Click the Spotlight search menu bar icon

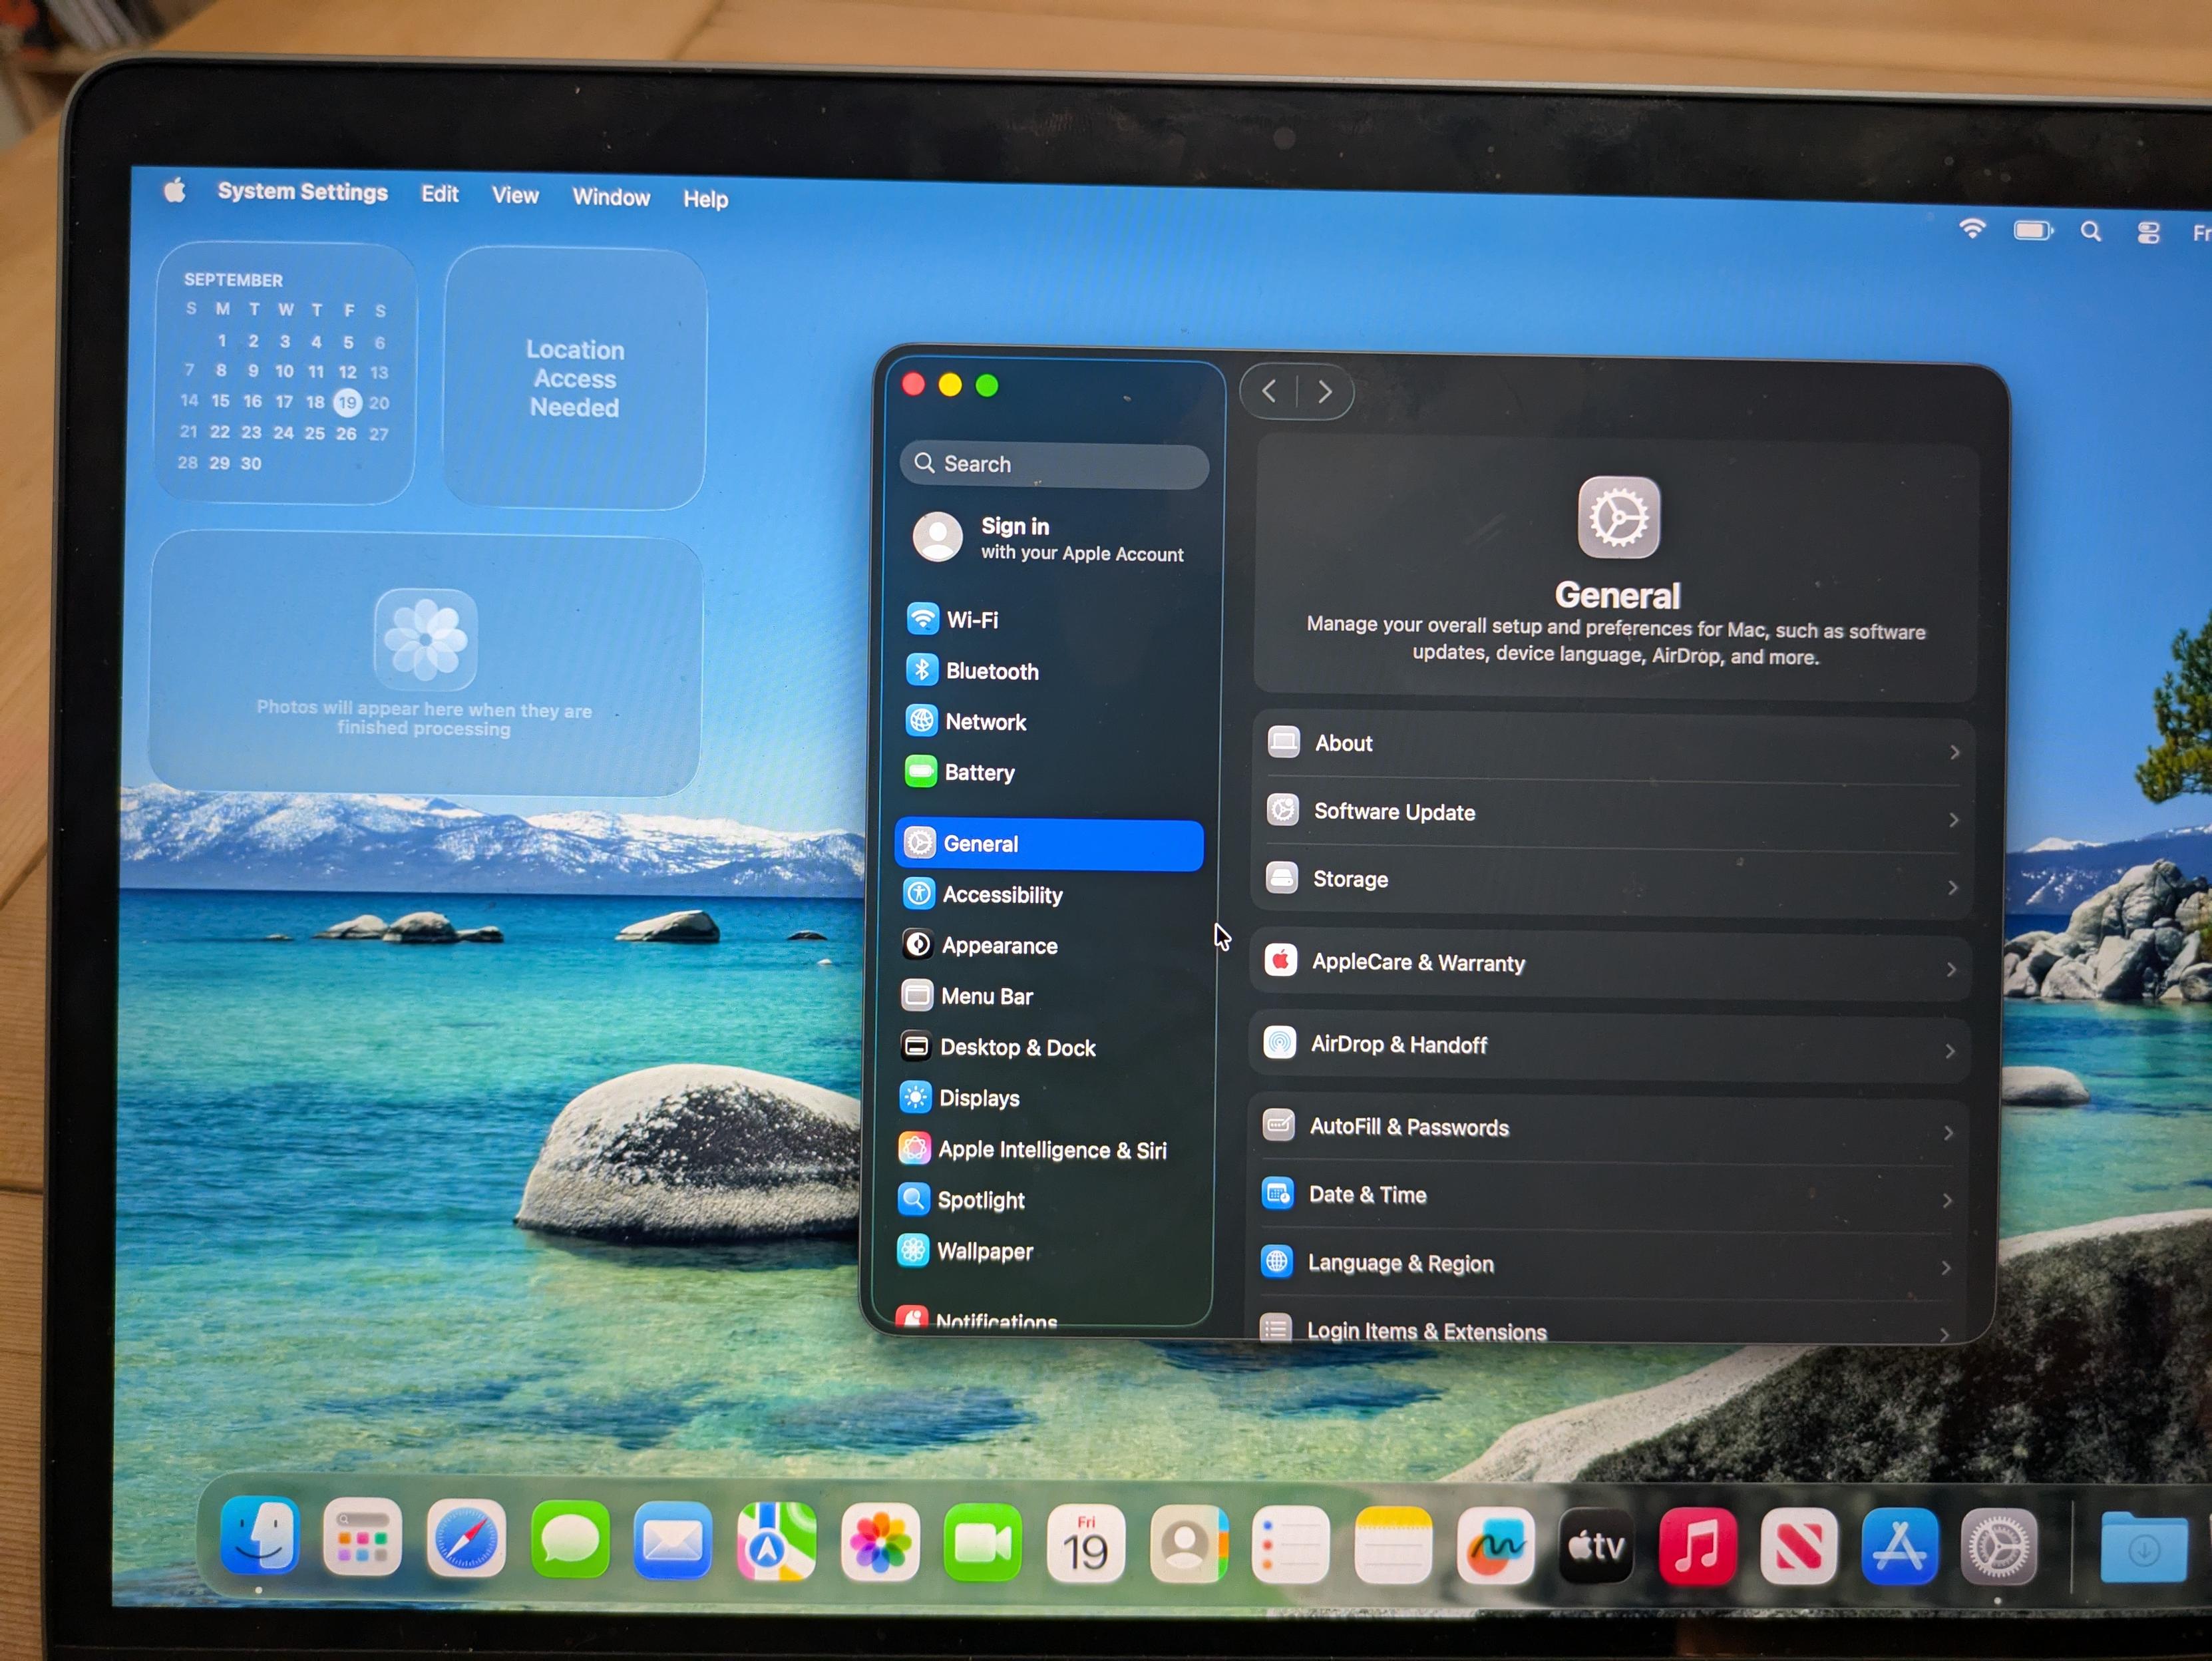2090,232
